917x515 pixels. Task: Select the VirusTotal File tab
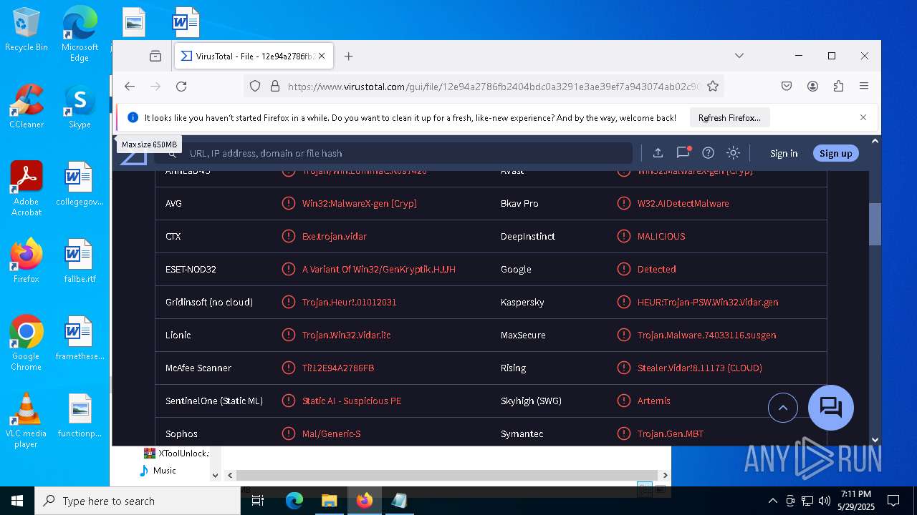click(253, 56)
